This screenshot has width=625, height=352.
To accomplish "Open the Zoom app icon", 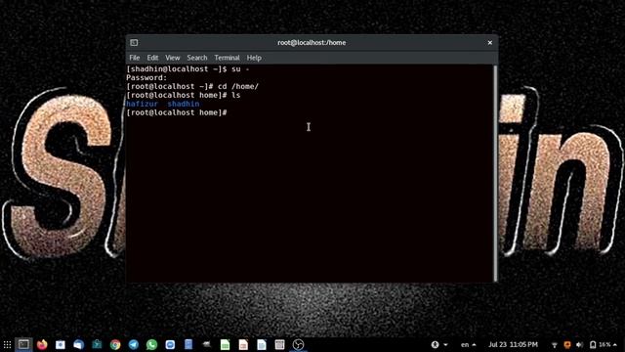I will (170, 344).
